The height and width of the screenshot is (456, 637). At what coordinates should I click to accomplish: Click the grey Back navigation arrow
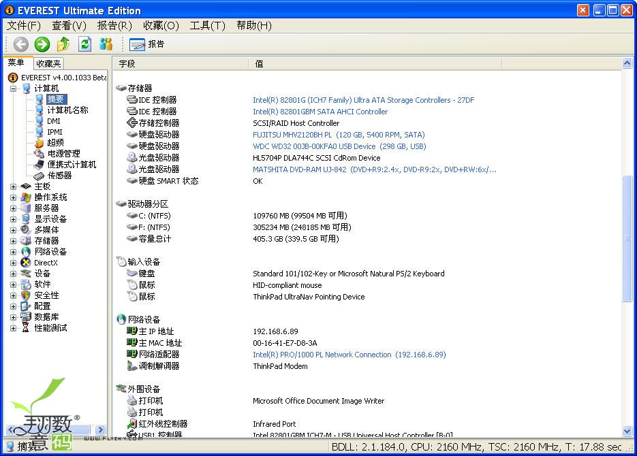coord(20,44)
